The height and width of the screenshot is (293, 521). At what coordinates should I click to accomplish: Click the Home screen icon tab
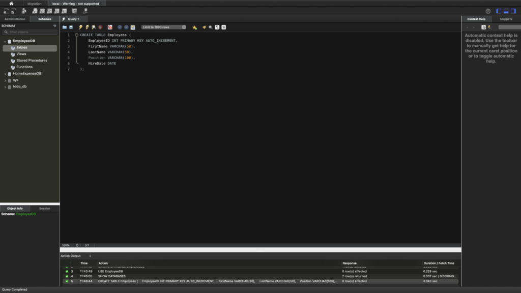[x=11, y=4]
